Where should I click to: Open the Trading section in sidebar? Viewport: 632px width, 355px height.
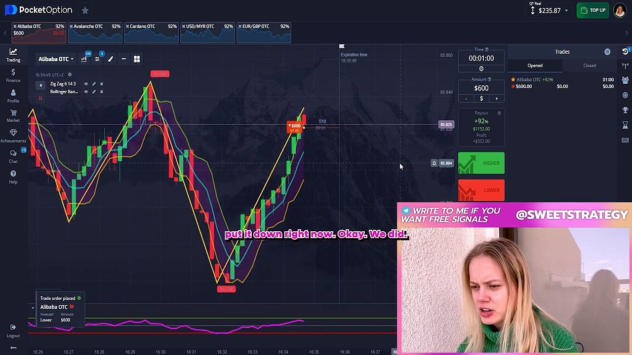point(13,55)
